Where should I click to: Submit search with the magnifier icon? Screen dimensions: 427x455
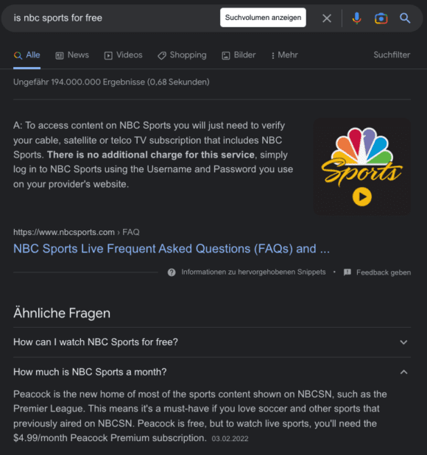[x=405, y=18]
